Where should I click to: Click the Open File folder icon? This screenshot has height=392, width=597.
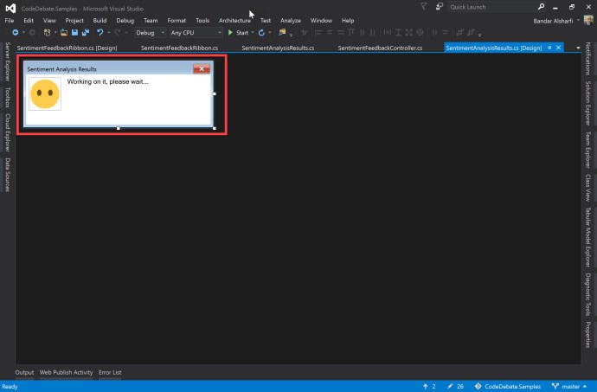coord(62,32)
